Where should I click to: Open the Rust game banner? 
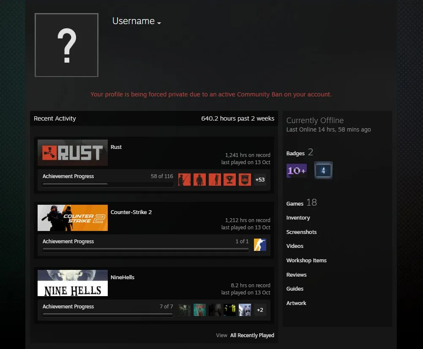[73, 153]
